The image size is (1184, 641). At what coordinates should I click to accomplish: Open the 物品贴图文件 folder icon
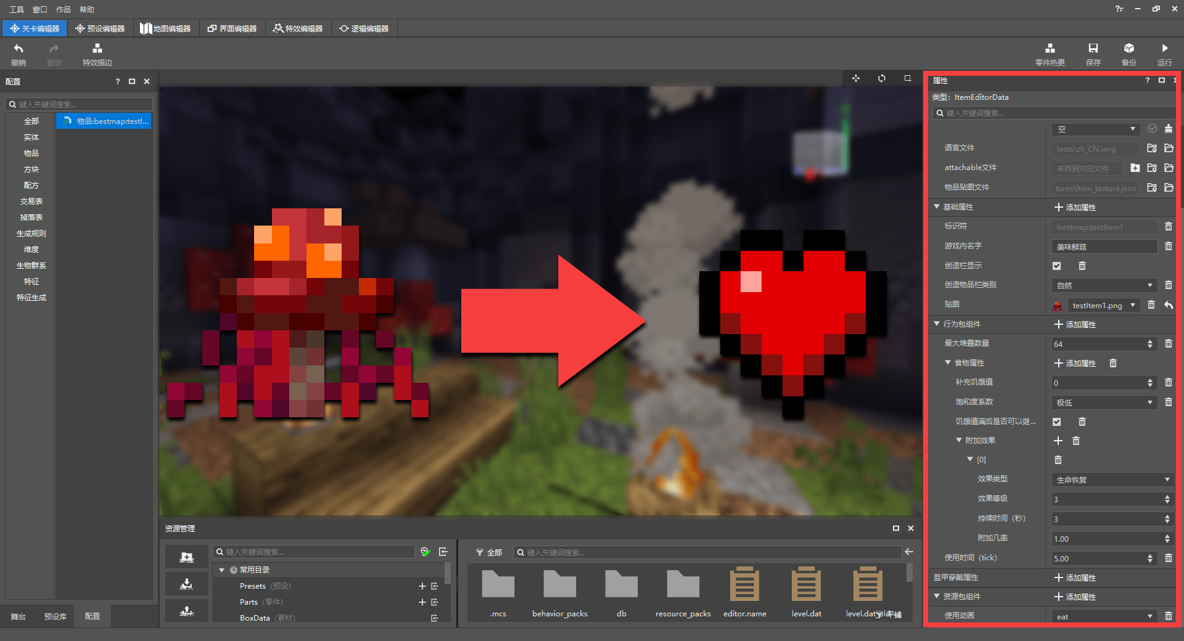1169,187
